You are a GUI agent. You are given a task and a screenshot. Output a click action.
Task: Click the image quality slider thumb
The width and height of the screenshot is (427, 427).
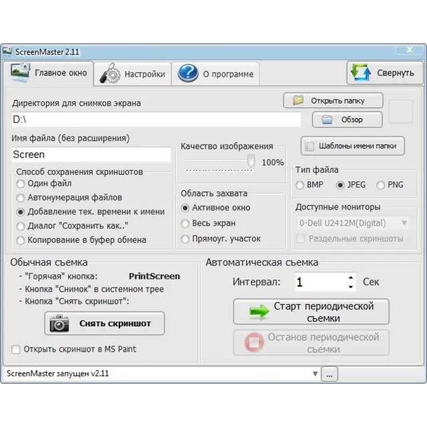pos(251,160)
